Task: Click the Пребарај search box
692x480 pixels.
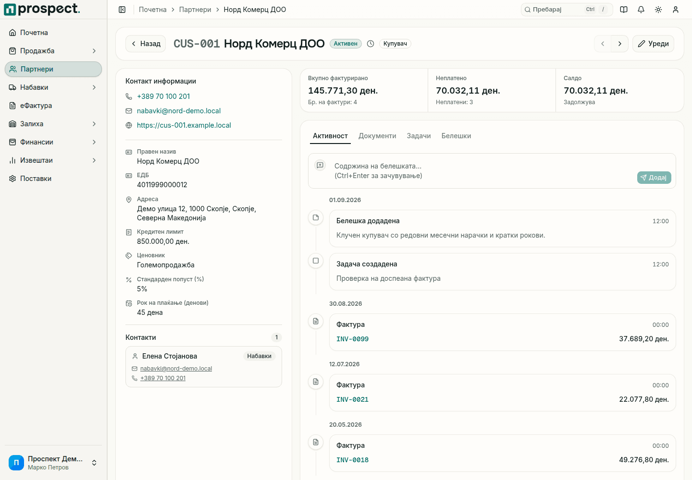Action: tap(567, 10)
